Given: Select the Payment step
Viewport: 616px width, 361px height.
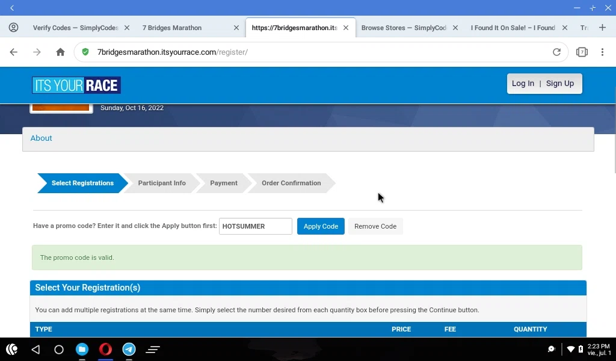Looking at the screenshot, I should (x=224, y=183).
